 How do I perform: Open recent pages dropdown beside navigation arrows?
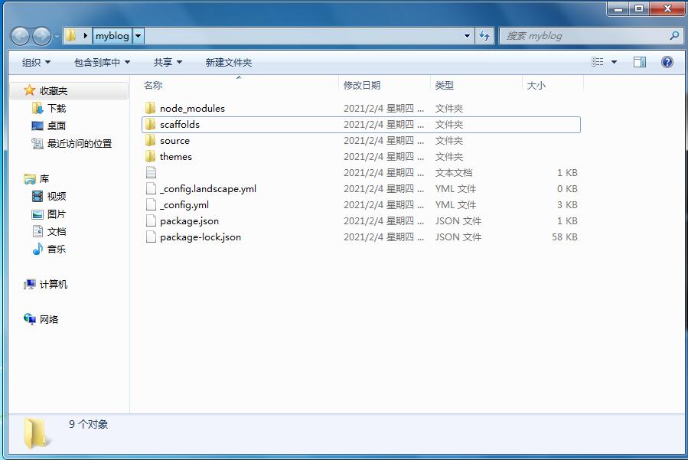pyautogui.click(x=56, y=37)
